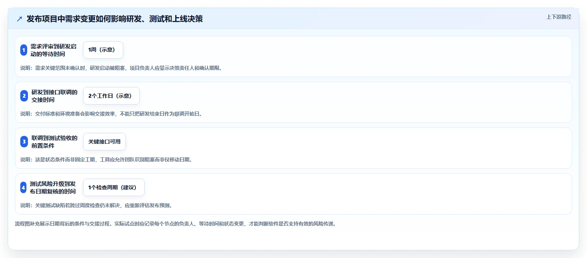Click the note starting 说明：交付标准和环境准备
587x258 pixels.
[111, 114]
